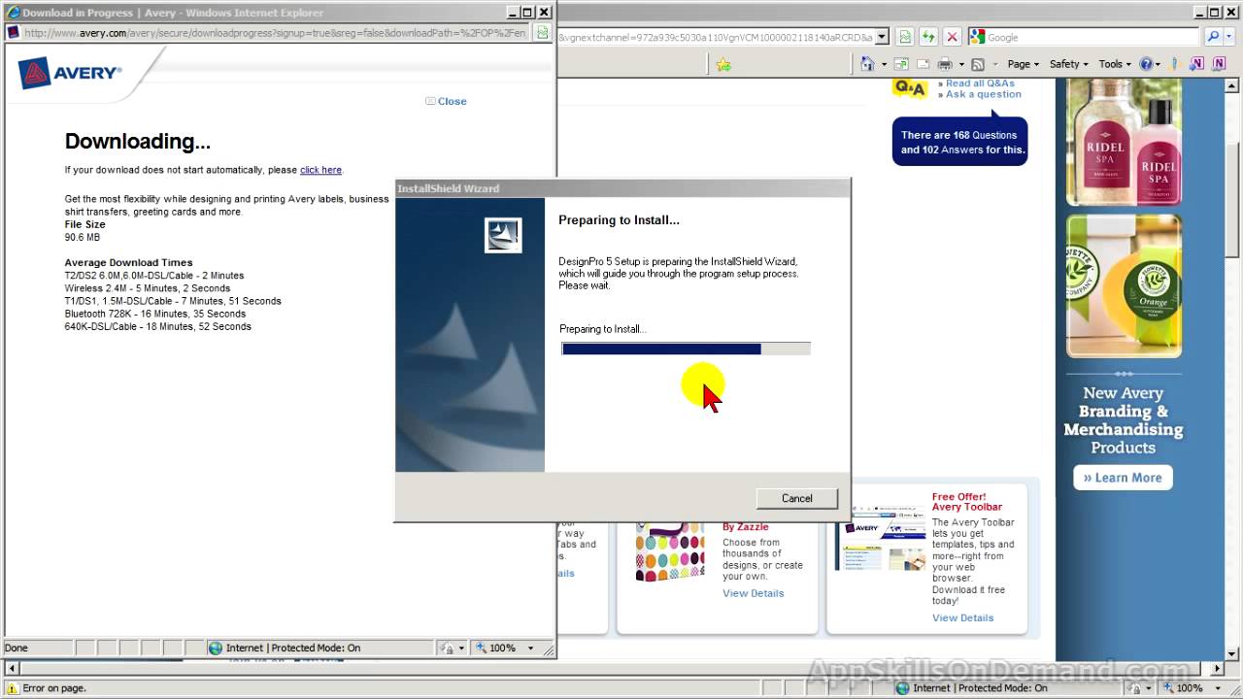Open the search provider dropdown arrow

(x=1229, y=37)
